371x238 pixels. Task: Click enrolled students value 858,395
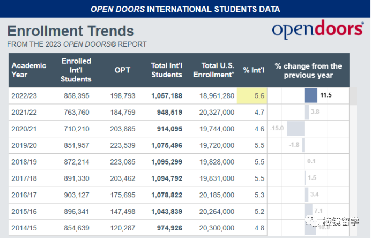(77, 96)
